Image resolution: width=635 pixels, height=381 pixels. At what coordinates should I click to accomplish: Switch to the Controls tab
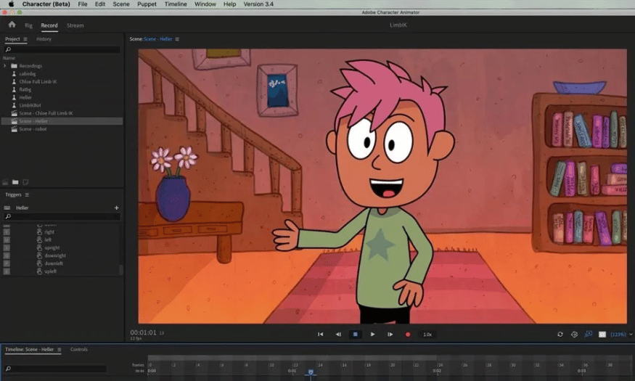tap(79, 349)
